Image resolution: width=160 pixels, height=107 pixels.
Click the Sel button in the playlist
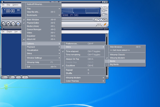pos(18,77)
